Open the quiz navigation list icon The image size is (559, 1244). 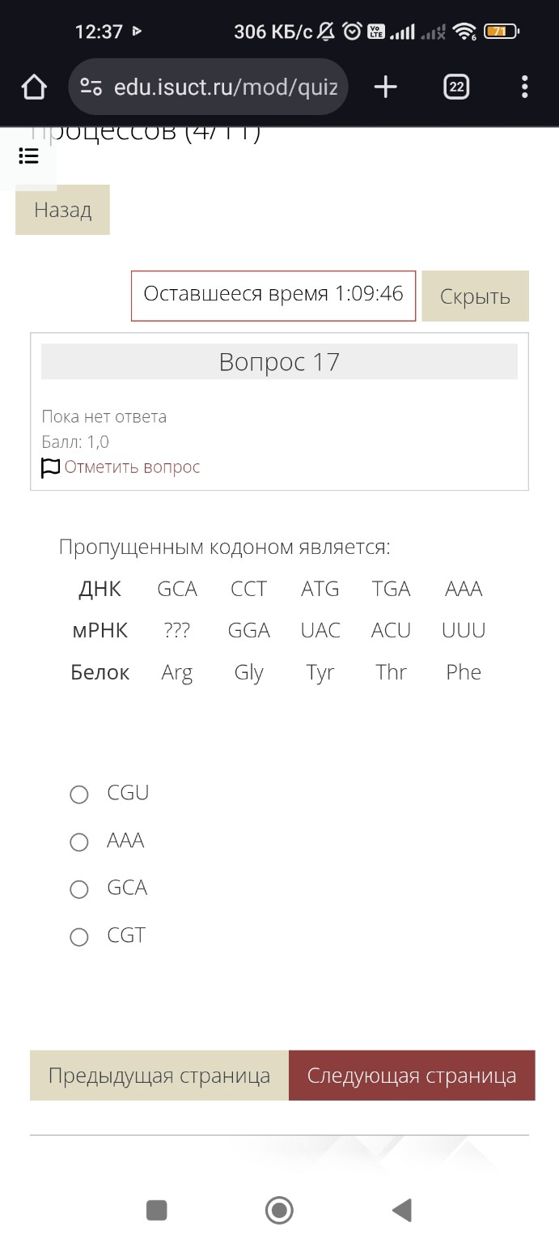pyautogui.click(x=29, y=156)
